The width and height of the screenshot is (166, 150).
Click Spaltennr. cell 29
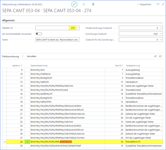(16, 146)
